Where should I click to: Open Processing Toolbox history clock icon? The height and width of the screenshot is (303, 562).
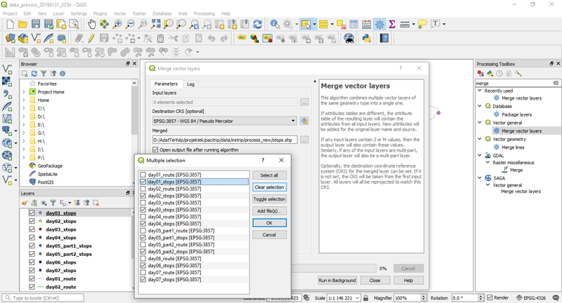pos(499,74)
